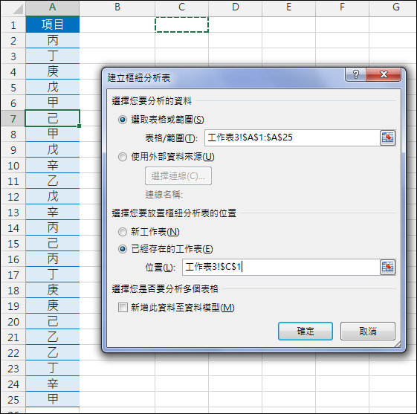Select row 25 header
Screen dimensions: 417x414
[13, 400]
